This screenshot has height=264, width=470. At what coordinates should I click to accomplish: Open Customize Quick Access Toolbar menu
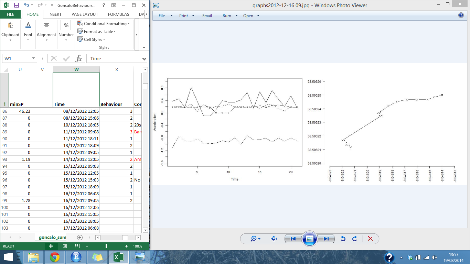[x=52, y=5]
